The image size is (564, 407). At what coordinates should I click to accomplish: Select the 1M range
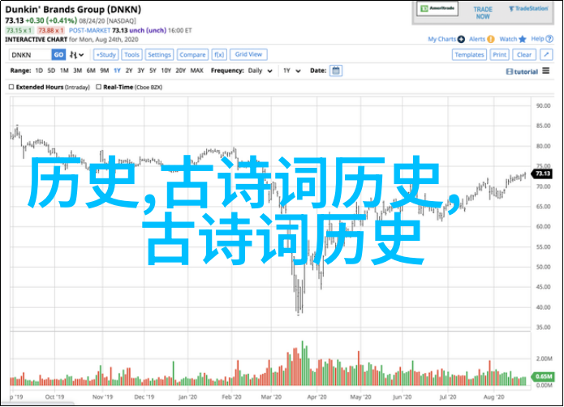[x=64, y=71]
